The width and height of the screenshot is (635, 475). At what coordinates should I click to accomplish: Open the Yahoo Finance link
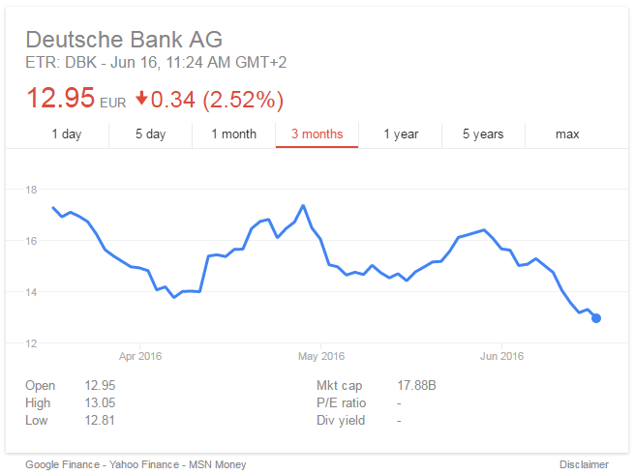(138, 464)
